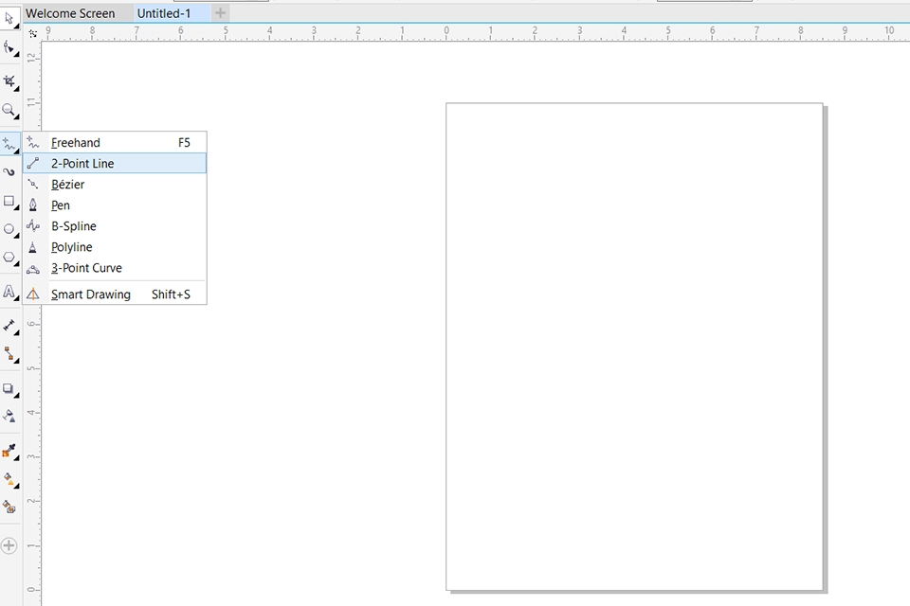Screen dimensions: 910x606
Task: Click the Quick Customize plus button in toolbox
Action: 9,545
